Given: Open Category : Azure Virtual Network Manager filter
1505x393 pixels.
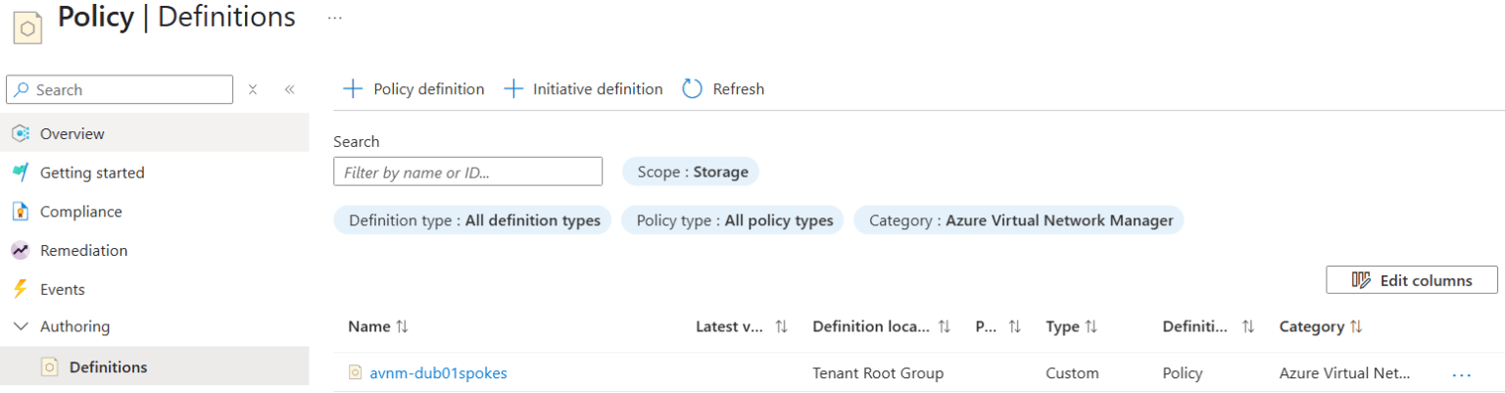Looking at the screenshot, I should (x=1019, y=221).
